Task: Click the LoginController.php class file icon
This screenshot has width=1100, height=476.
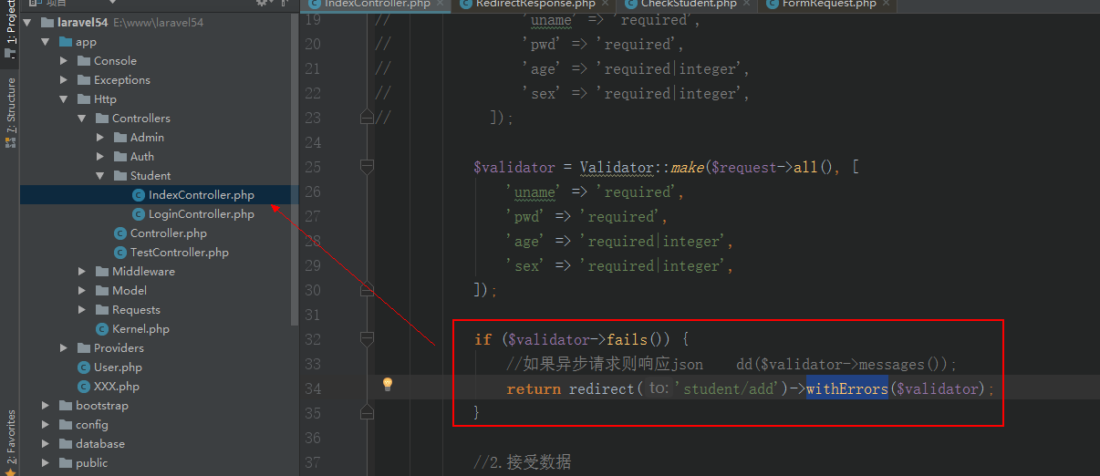Action: (x=139, y=214)
